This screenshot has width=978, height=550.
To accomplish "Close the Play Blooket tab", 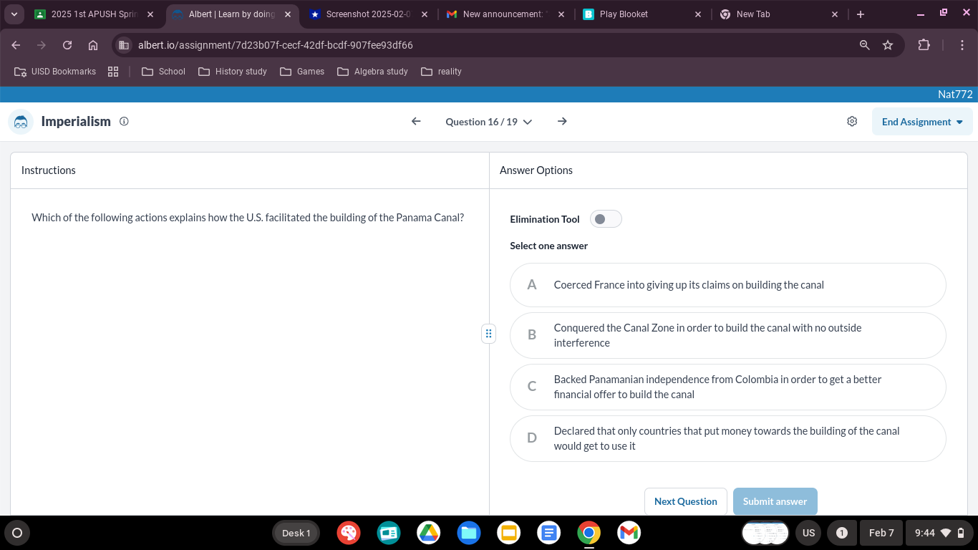I will click(698, 14).
